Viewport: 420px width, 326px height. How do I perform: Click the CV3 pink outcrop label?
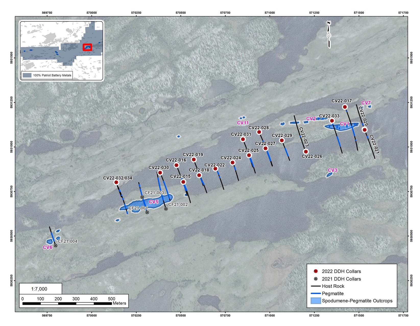tap(332, 170)
